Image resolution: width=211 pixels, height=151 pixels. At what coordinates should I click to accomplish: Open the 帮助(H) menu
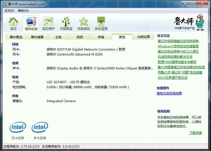pyautogui.click(x=23, y=11)
